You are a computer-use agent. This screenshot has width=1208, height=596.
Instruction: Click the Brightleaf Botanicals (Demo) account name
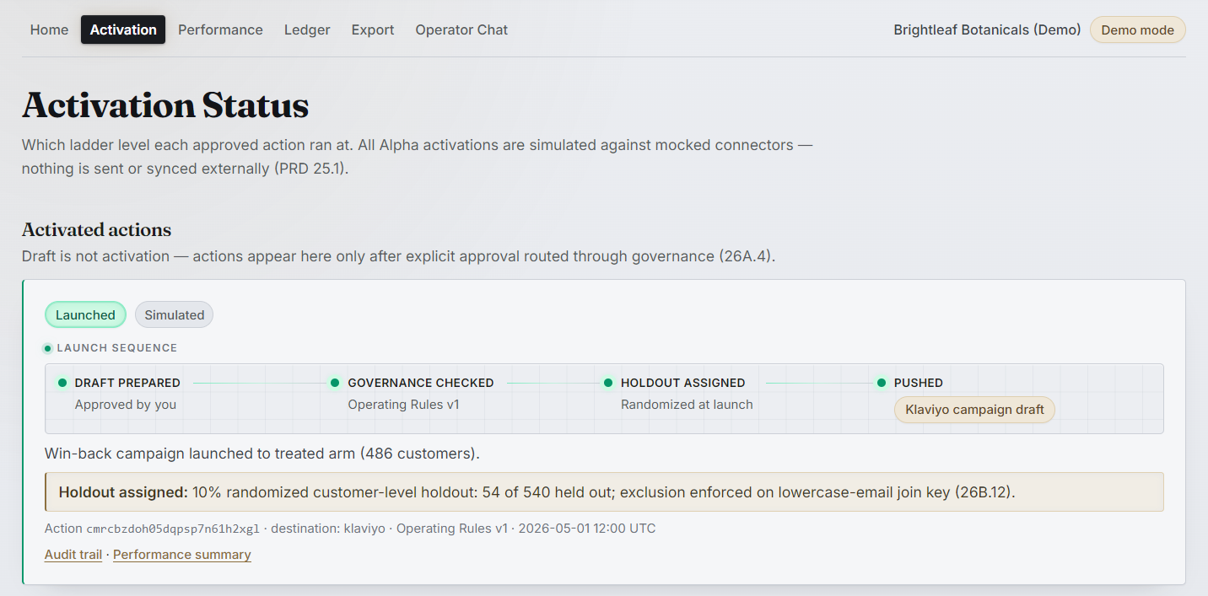[987, 30]
